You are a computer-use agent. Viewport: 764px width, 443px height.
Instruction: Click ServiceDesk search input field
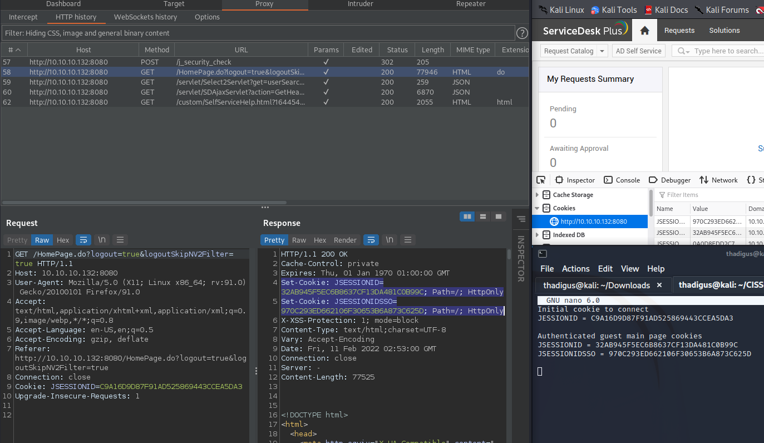[728, 51]
